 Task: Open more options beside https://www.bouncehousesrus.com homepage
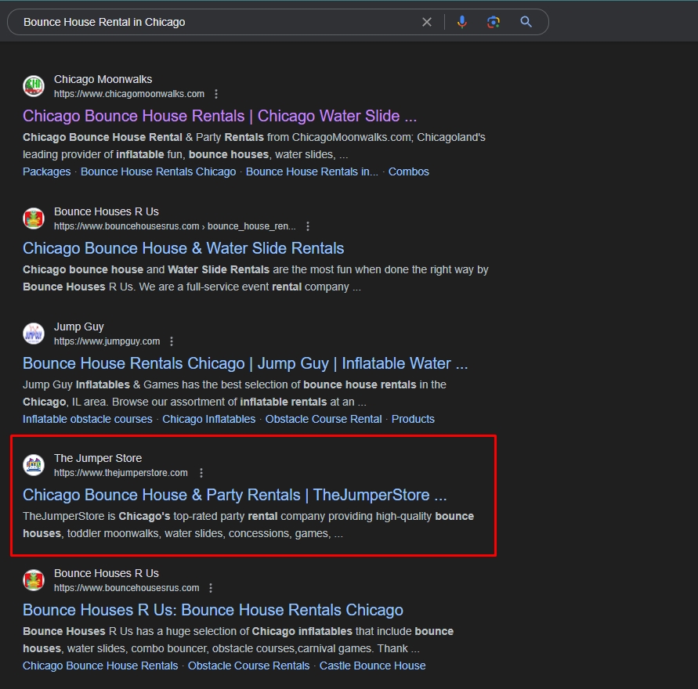211,588
